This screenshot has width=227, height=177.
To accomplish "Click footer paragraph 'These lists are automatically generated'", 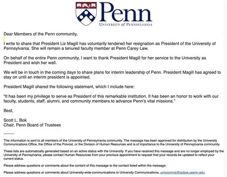I will pyautogui.click(x=113, y=155).
